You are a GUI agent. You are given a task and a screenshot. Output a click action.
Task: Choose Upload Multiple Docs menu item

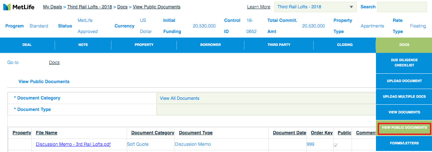[404, 97]
